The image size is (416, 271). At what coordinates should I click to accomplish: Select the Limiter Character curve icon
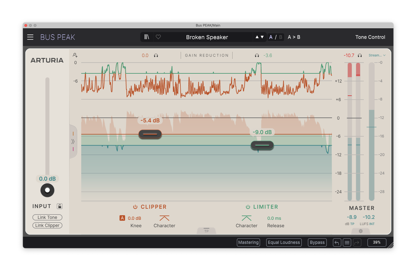pyautogui.click(x=246, y=218)
